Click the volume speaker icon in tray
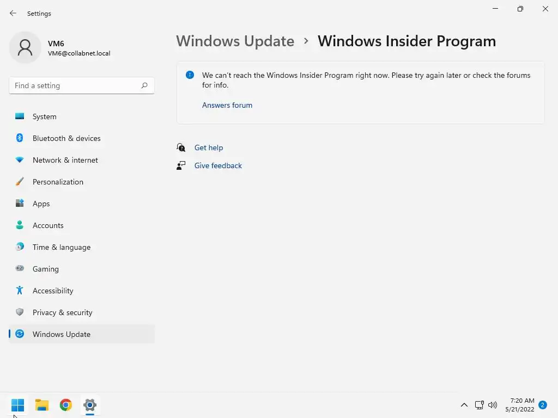The image size is (558, 418). pos(493,405)
